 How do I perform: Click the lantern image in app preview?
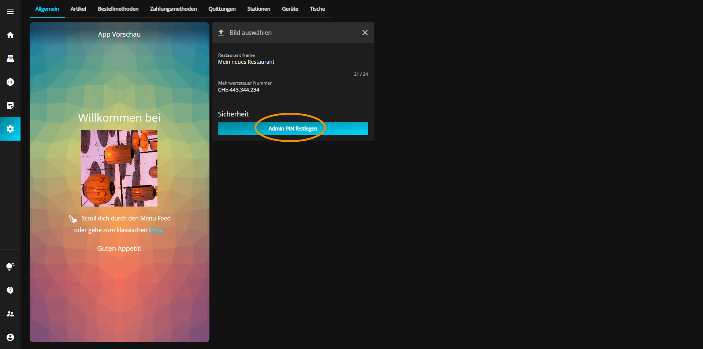tap(119, 168)
